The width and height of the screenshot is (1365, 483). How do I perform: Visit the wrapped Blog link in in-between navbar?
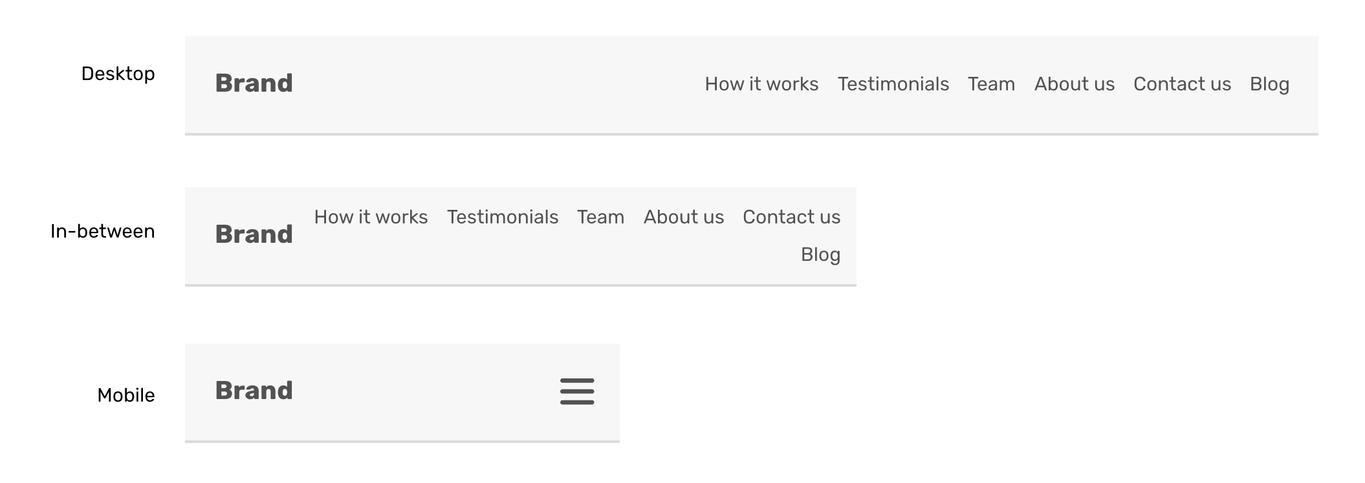tap(820, 254)
